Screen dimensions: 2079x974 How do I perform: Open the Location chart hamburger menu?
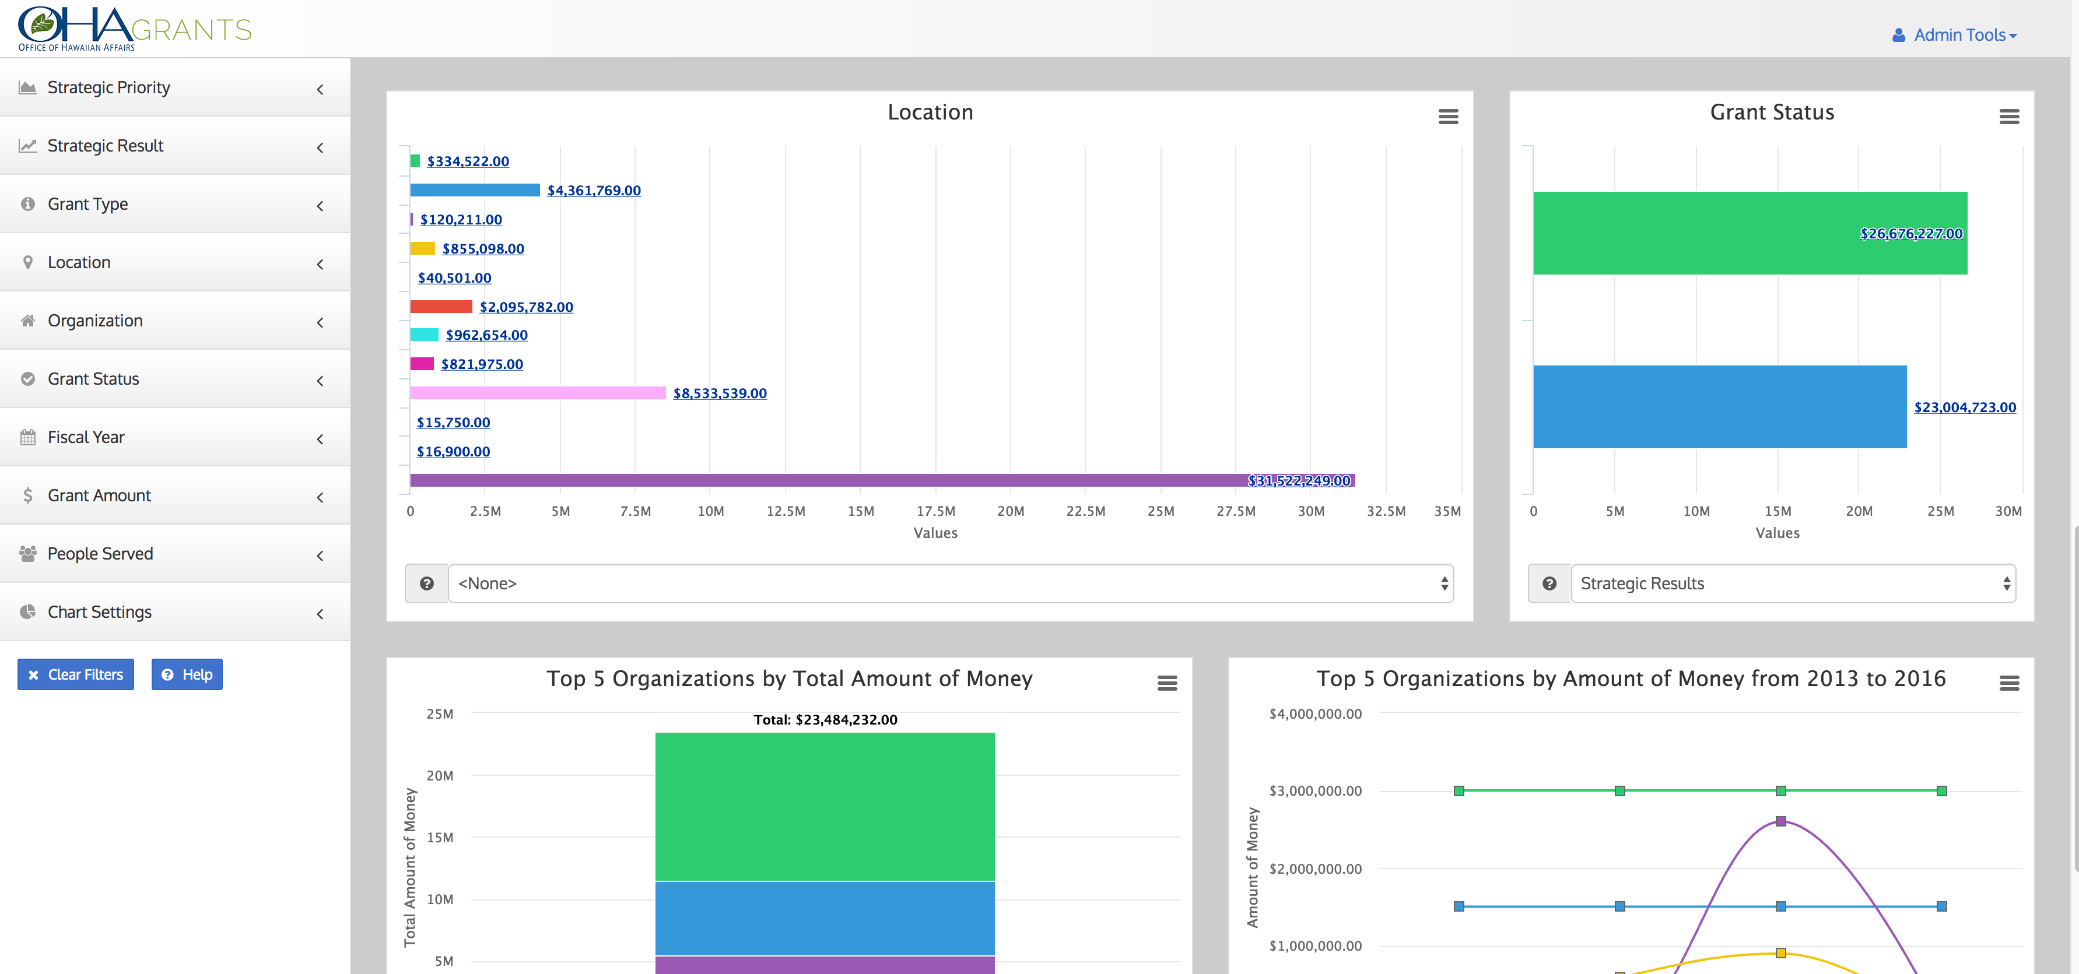pyautogui.click(x=1448, y=117)
